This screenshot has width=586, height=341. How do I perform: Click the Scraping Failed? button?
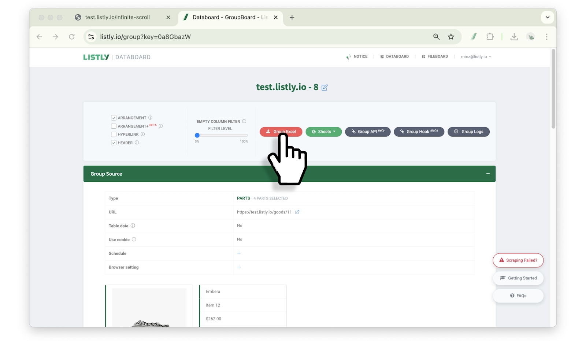[x=518, y=260]
